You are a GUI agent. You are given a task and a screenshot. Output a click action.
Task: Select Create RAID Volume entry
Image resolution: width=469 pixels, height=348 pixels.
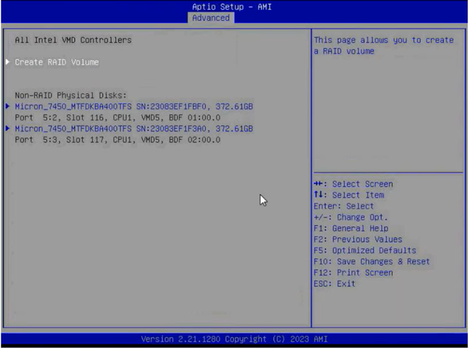coord(57,62)
